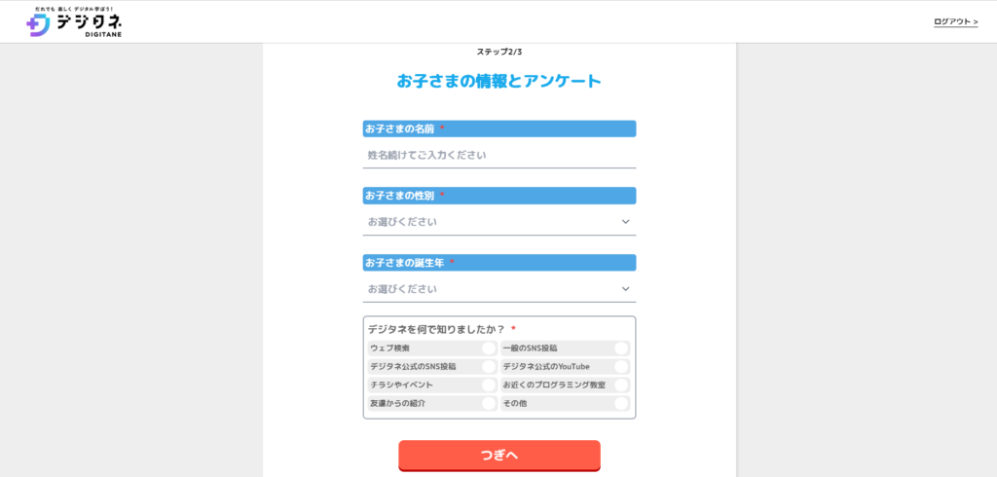Toggle 友達からの紹介 option
Image resolution: width=997 pixels, height=477 pixels.
point(432,404)
